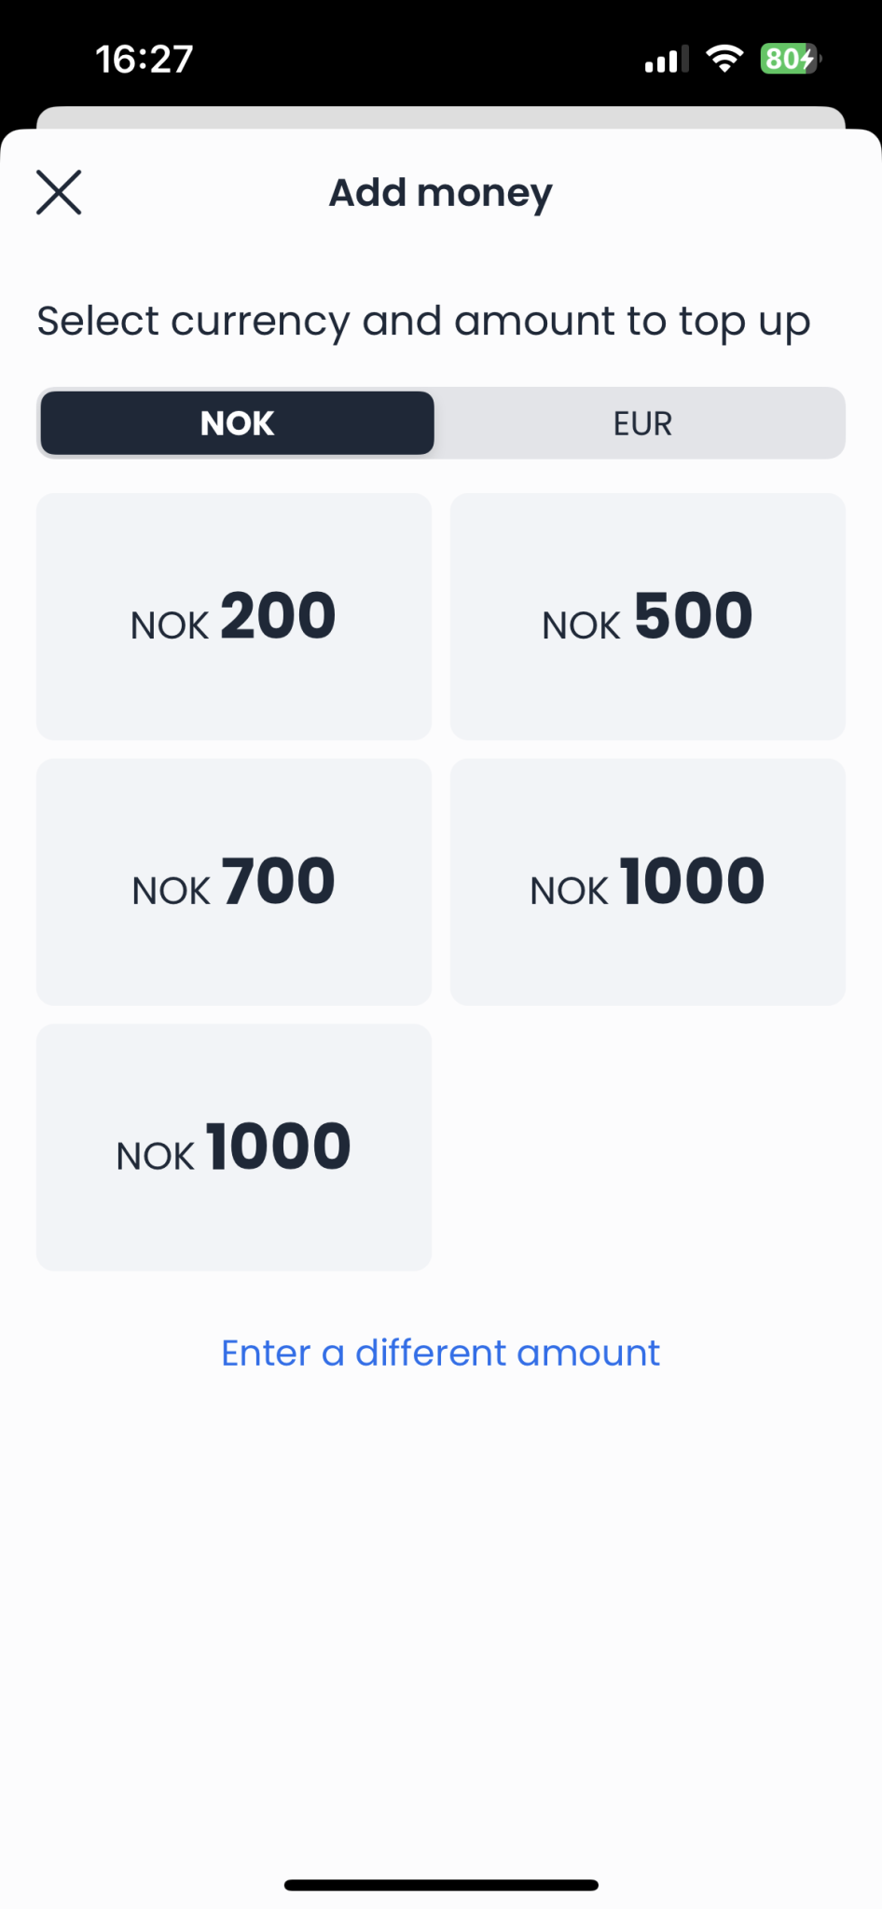
Task: Select NOK 1000 tile beside NOK 700
Action: pos(647,882)
